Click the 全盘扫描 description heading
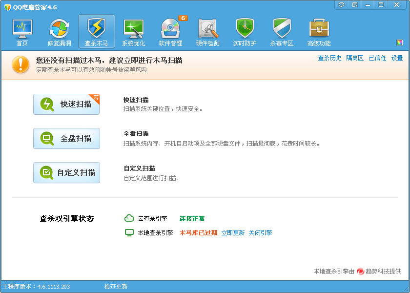 coord(136,134)
